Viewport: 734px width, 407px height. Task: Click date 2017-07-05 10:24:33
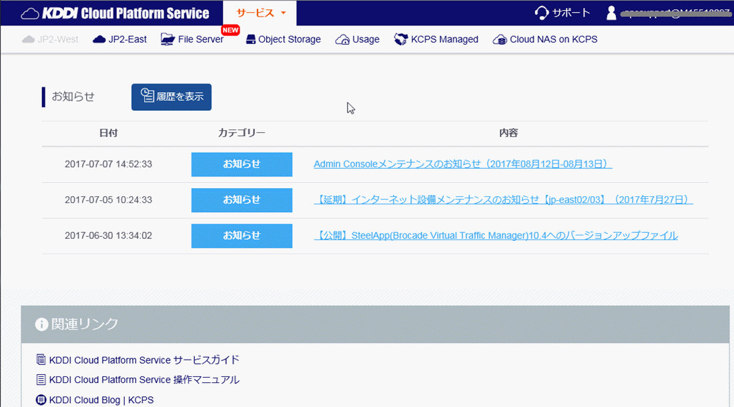click(108, 199)
